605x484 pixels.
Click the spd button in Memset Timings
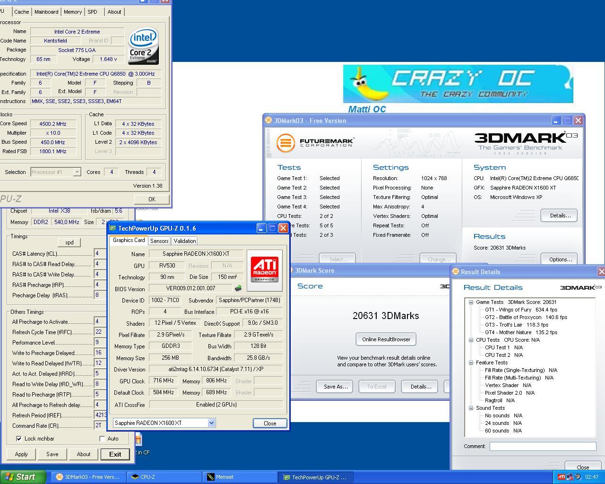pos(69,242)
